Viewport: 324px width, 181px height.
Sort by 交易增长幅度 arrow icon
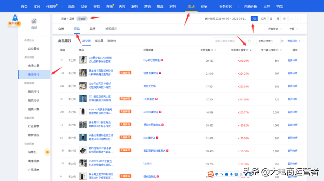point(251,50)
